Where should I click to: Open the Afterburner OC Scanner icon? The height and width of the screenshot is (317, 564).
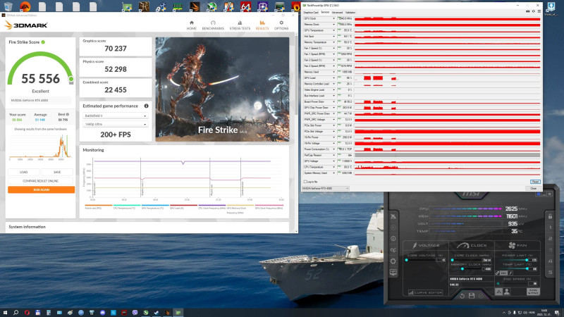(393, 250)
